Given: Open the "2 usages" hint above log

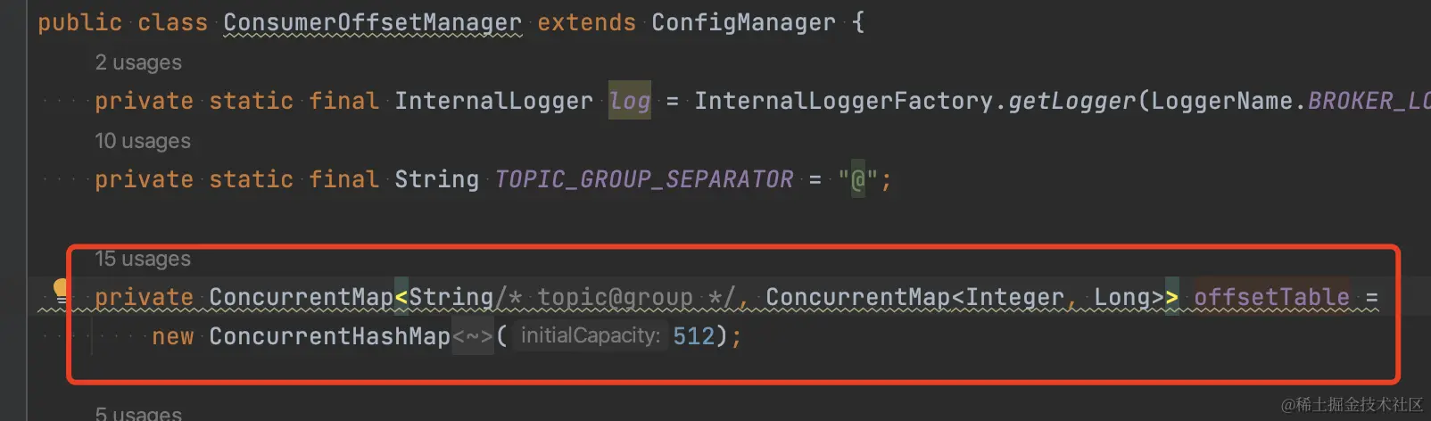Looking at the screenshot, I should coord(138,62).
